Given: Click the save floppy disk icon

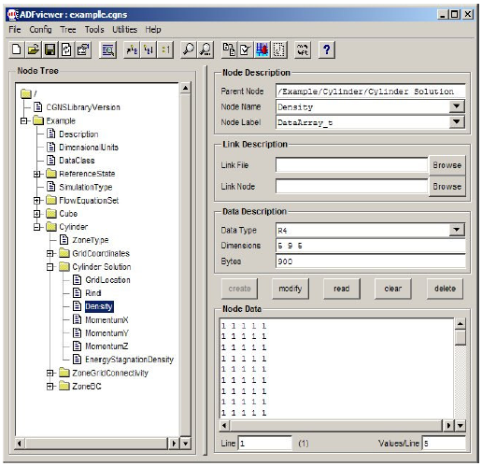Looking at the screenshot, I should [x=50, y=49].
